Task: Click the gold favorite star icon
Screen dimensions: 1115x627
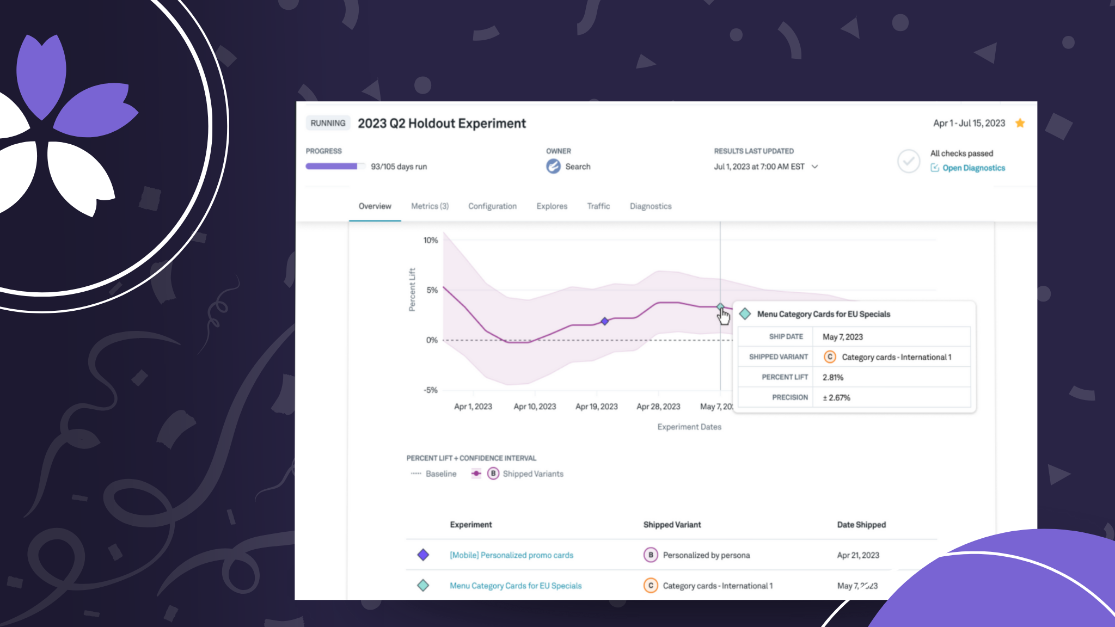Action: [x=1020, y=123]
